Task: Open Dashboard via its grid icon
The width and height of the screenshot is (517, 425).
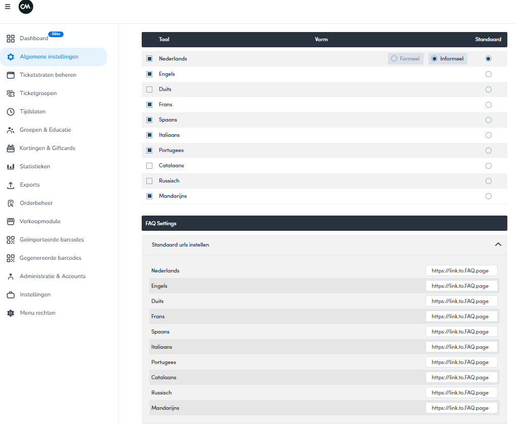Action: click(11, 39)
